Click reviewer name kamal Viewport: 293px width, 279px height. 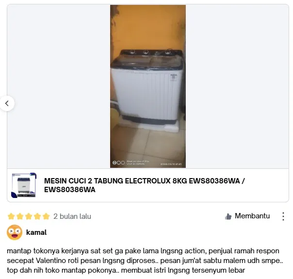point(36,232)
